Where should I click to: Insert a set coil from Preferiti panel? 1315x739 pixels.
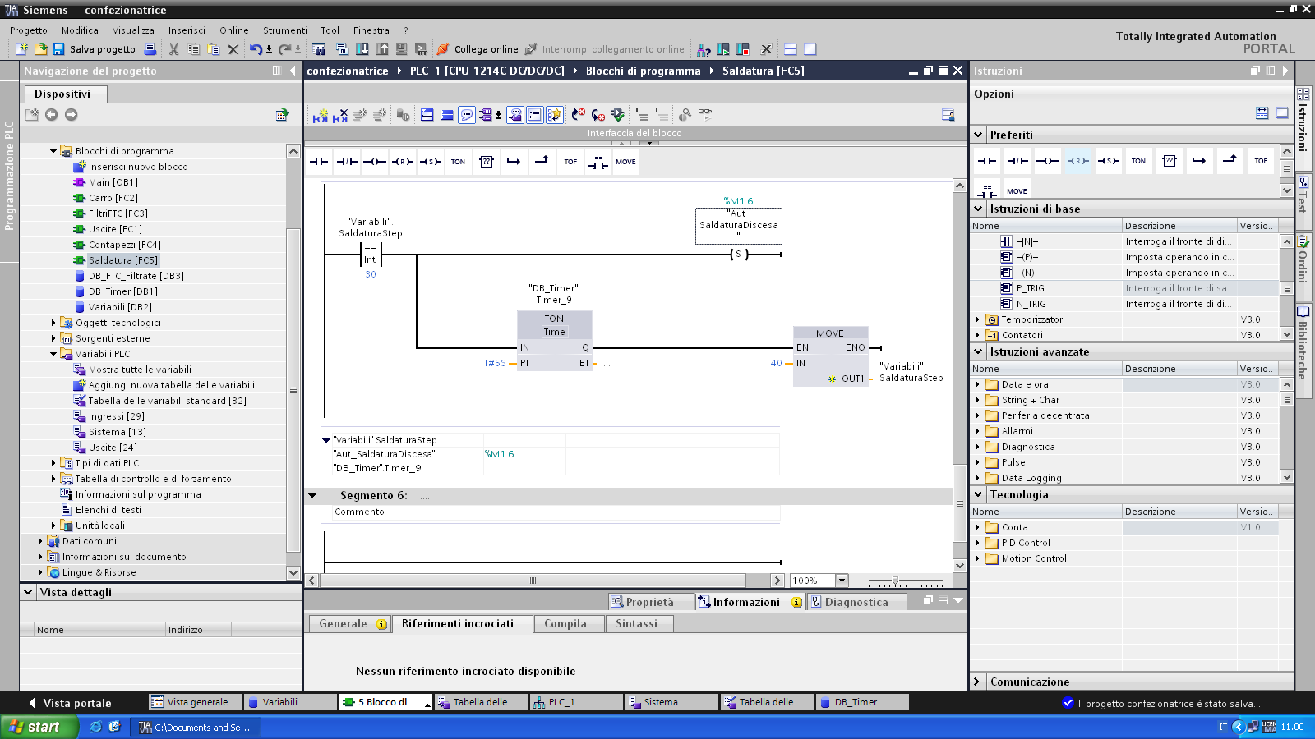pos(1108,161)
